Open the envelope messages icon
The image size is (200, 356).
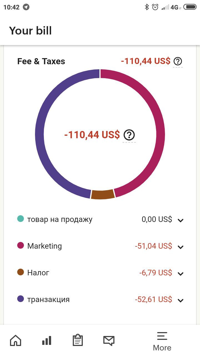109,340
